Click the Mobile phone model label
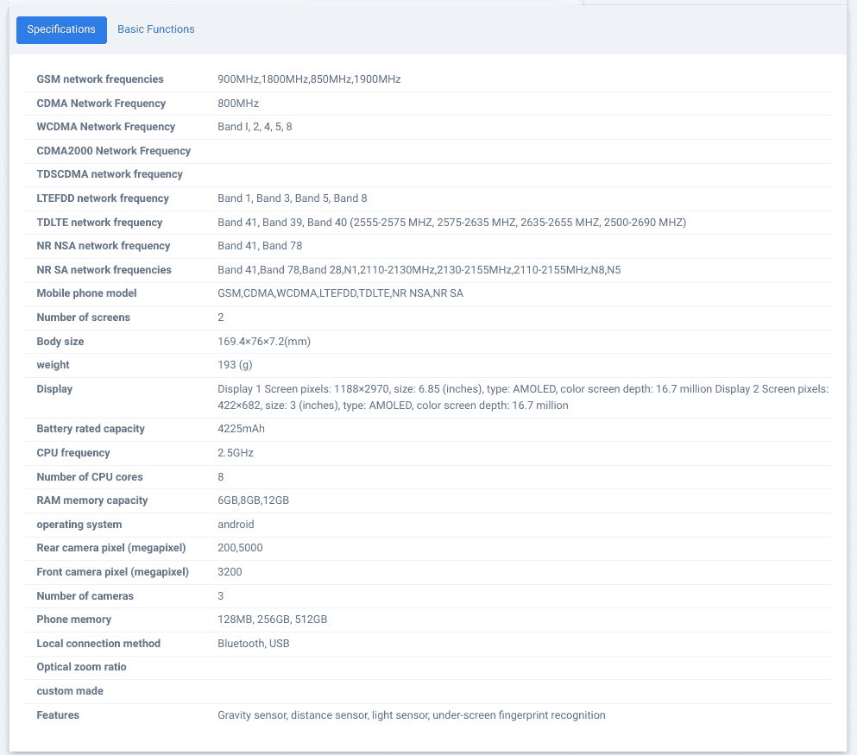The height and width of the screenshot is (755, 857). pos(86,293)
